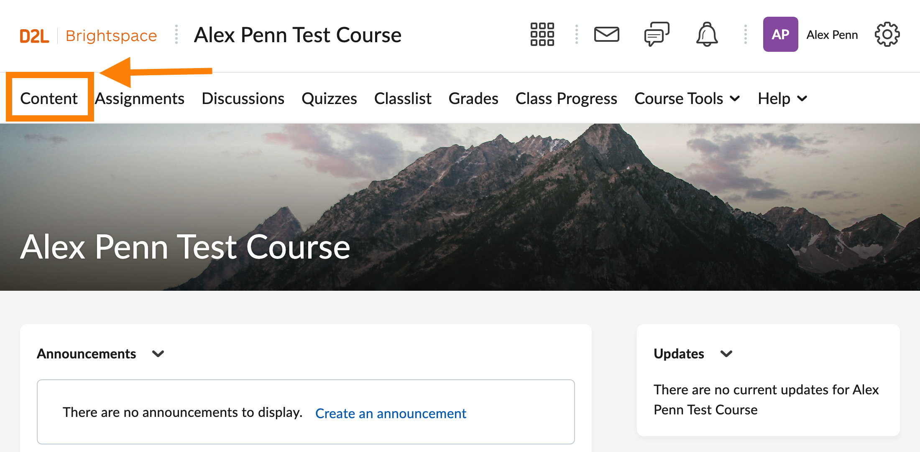Open the course selector waffle icon

542,34
